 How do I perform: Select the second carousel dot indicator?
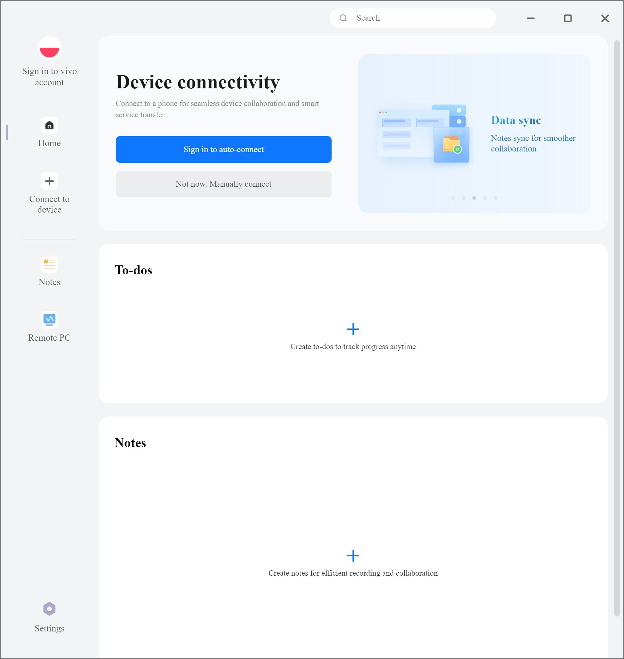(464, 198)
